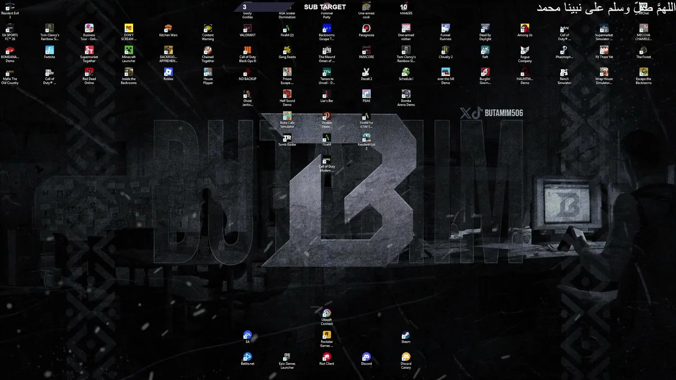
Task: Open the Prison Escape shortcut
Action: coord(287,77)
